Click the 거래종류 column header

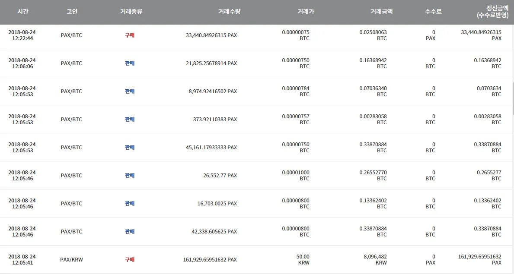pyautogui.click(x=131, y=12)
